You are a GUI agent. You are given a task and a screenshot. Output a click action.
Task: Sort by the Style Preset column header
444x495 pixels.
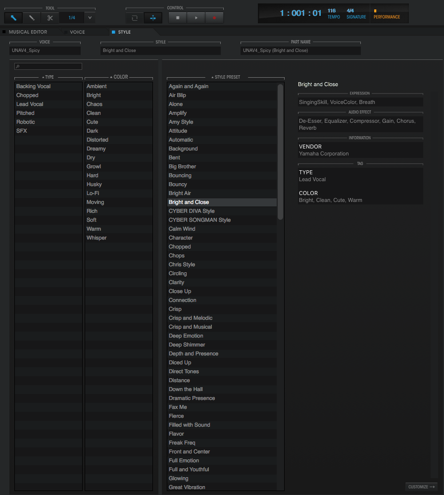226,77
